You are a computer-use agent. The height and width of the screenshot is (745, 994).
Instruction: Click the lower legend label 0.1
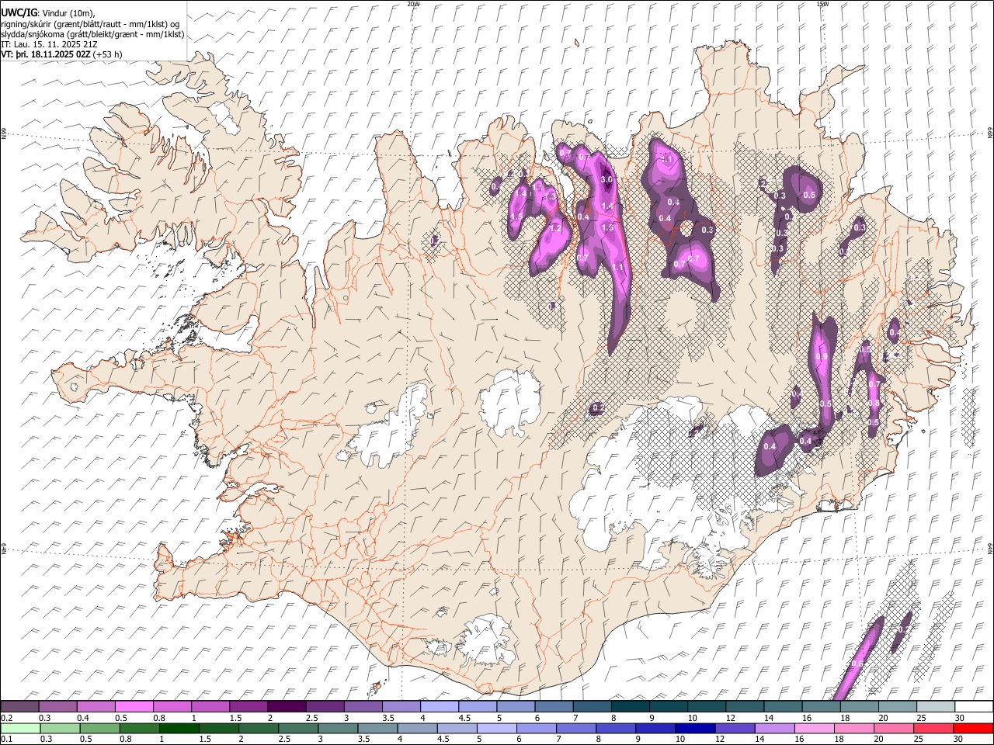tap(6, 739)
